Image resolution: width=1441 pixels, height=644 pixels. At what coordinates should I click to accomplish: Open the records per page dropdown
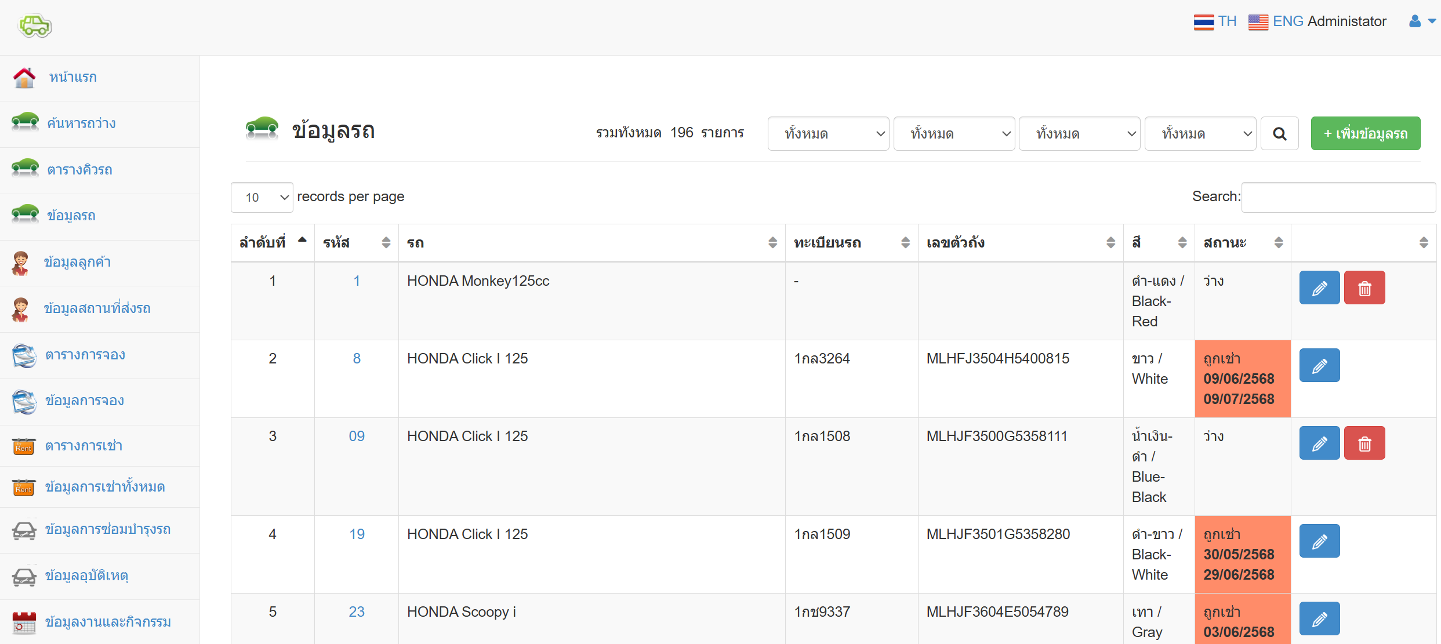coord(262,197)
